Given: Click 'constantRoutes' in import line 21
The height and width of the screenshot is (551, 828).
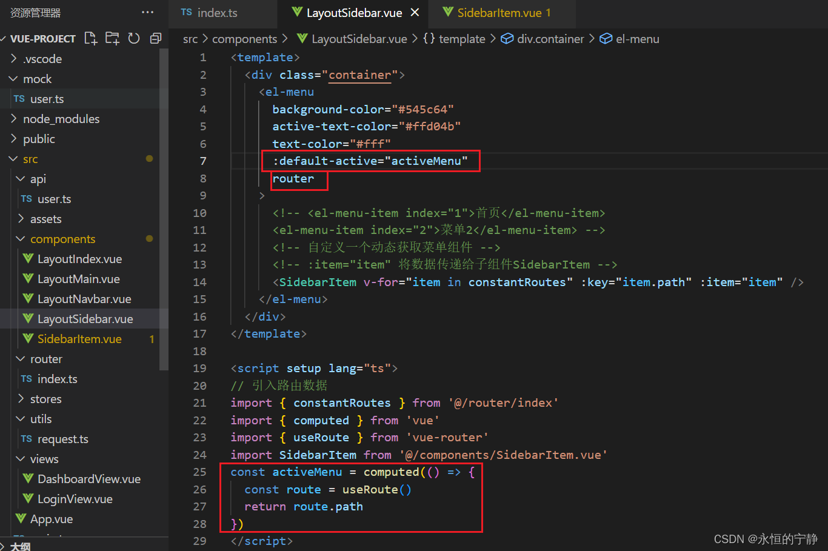Looking at the screenshot, I should tap(342, 402).
